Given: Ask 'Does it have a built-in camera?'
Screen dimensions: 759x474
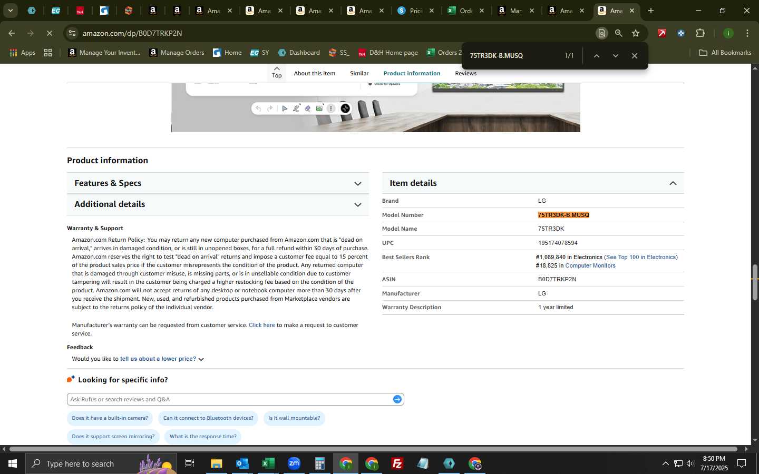Looking at the screenshot, I should pos(110,418).
